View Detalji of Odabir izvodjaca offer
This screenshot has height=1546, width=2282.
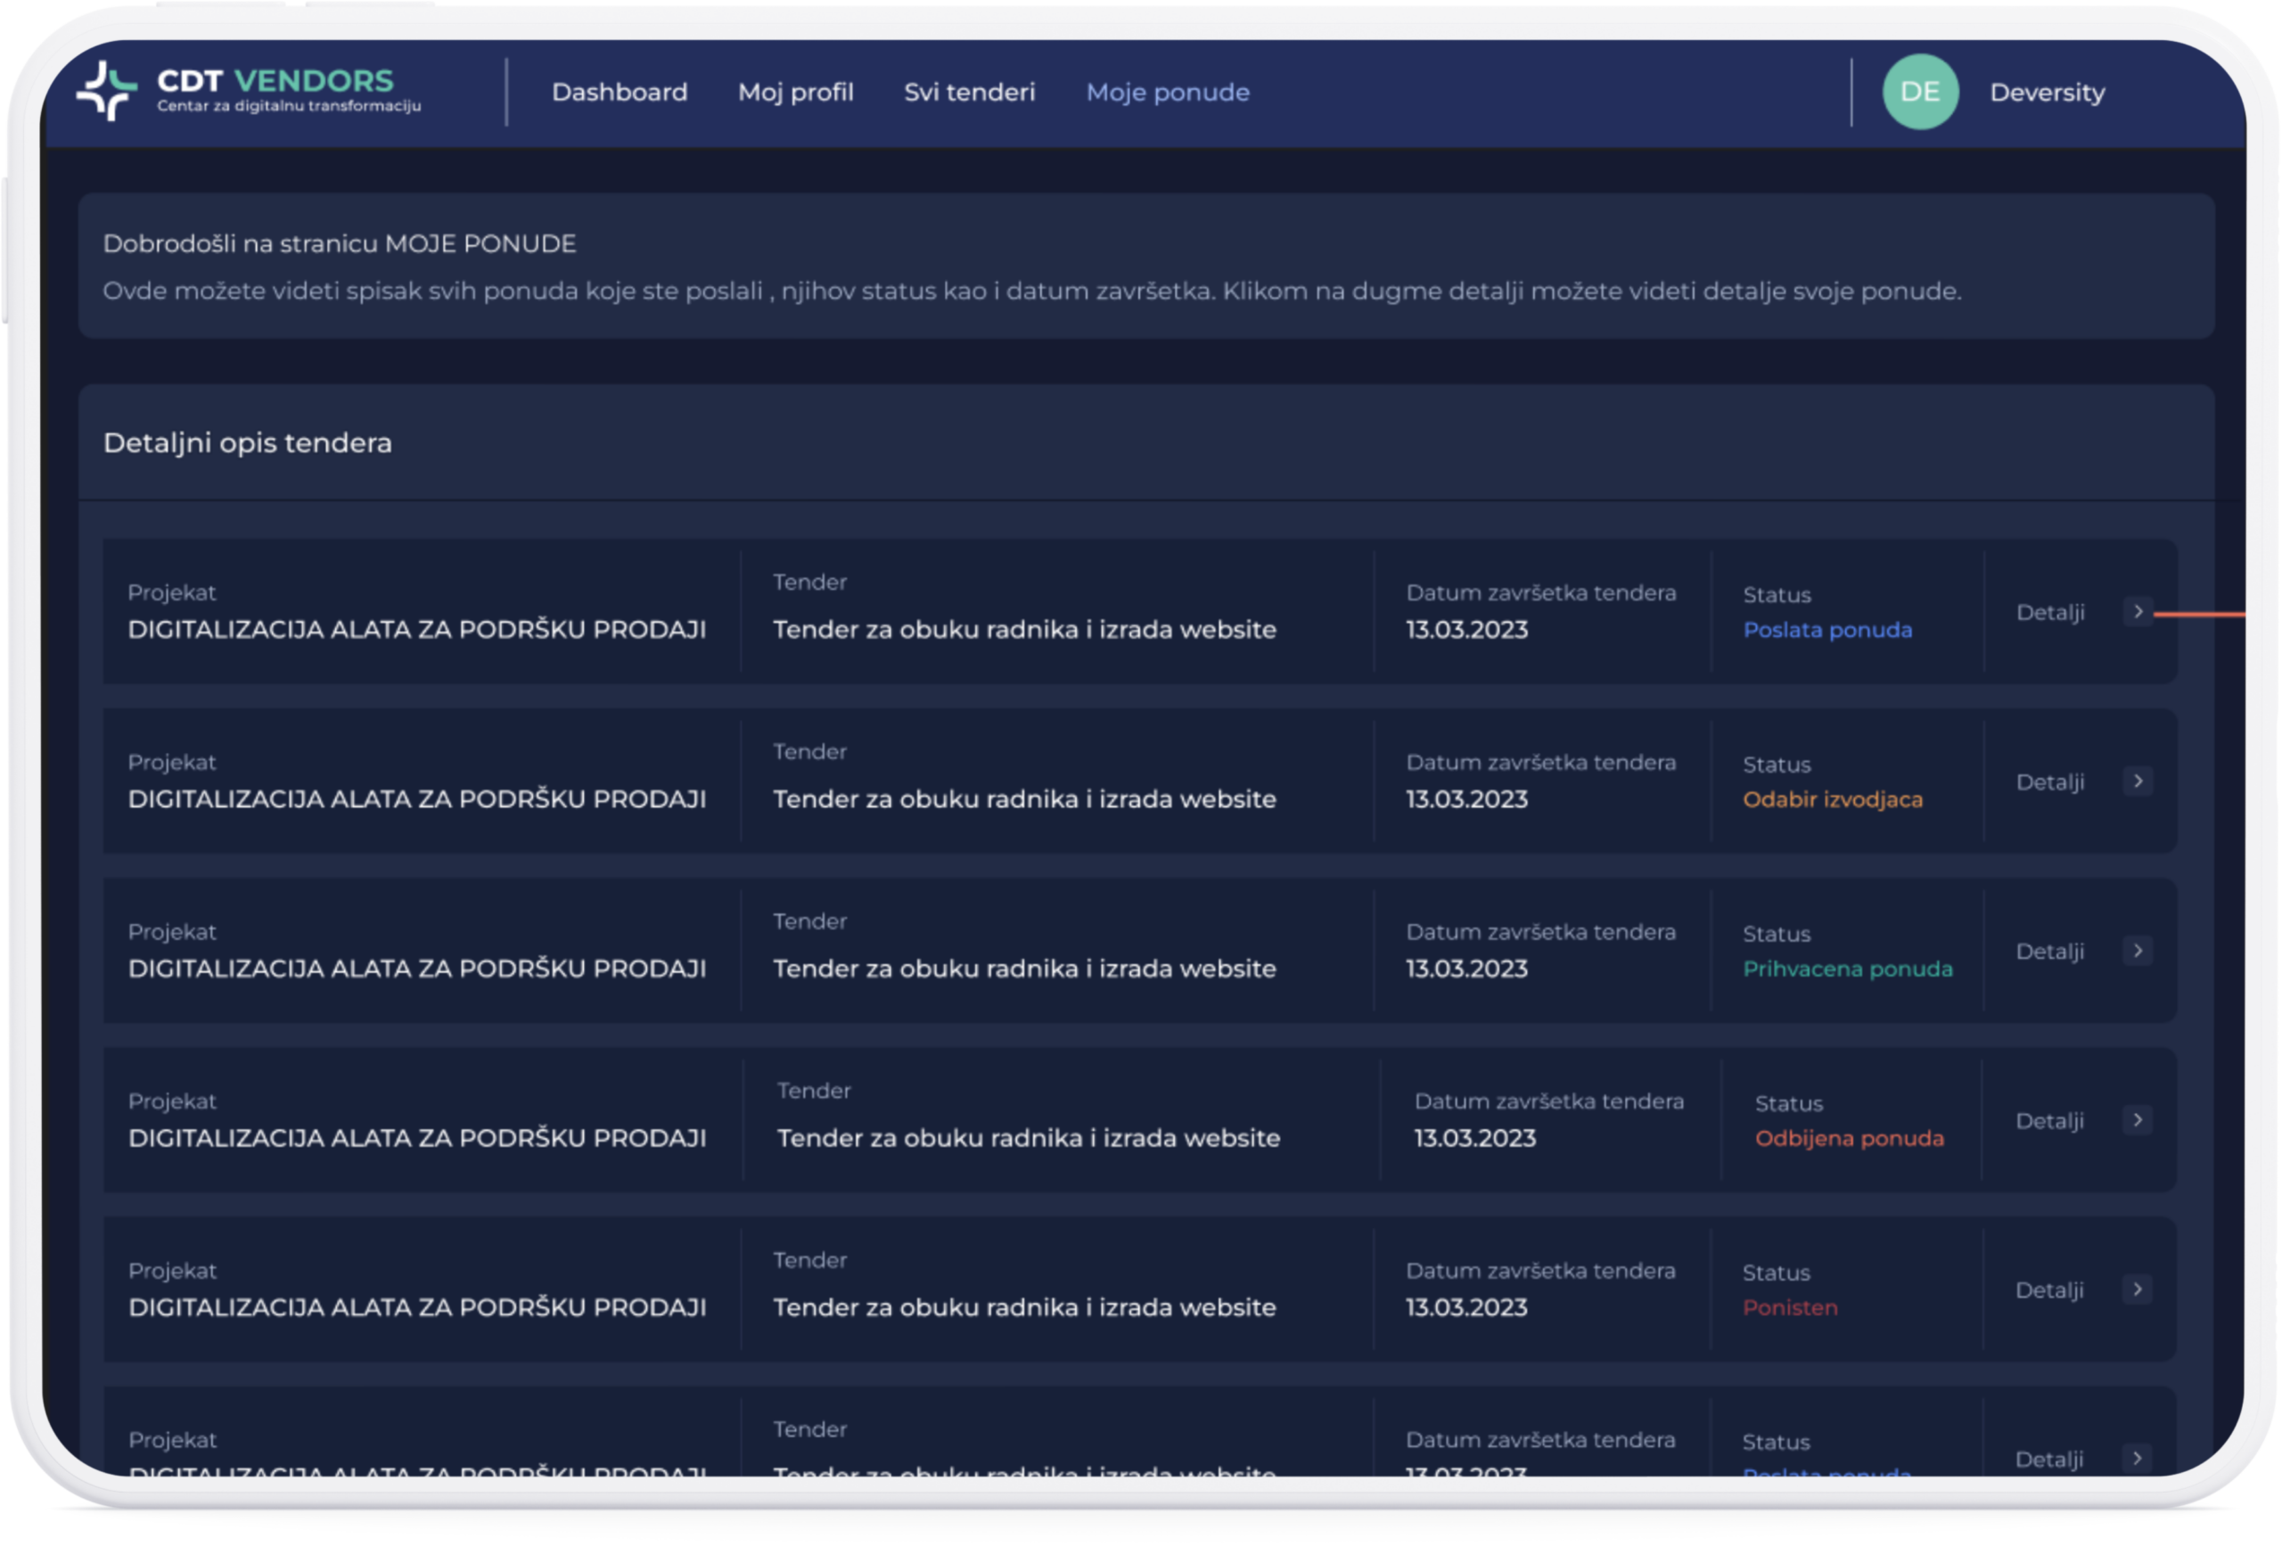[x=2049, y=782]
